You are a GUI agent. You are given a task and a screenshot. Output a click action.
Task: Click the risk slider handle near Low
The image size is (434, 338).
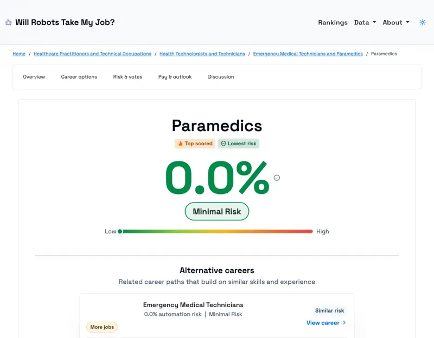[120, 231]
